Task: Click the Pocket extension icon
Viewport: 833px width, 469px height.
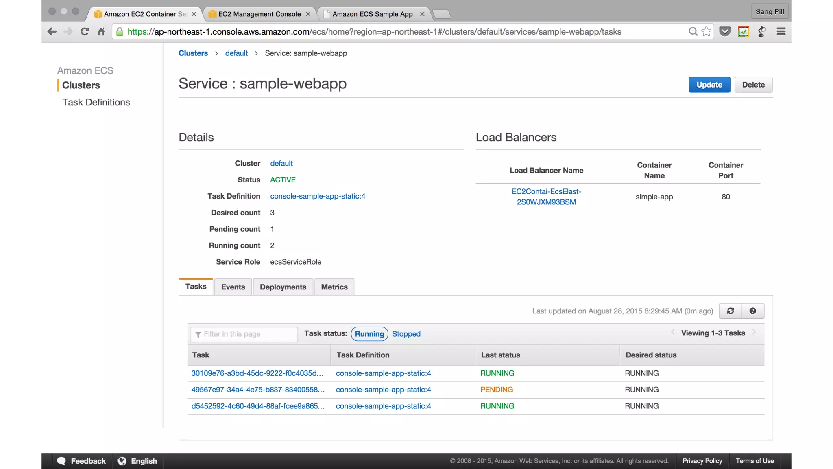Action: (725, 32)
